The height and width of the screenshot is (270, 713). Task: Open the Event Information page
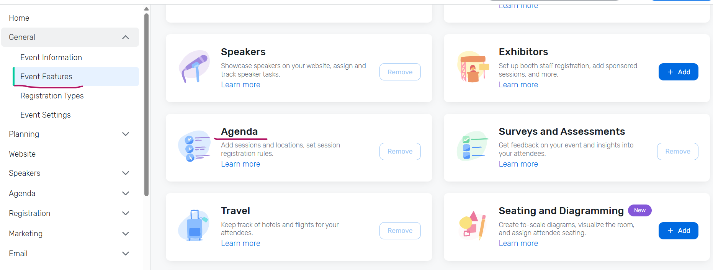(51, 57)
